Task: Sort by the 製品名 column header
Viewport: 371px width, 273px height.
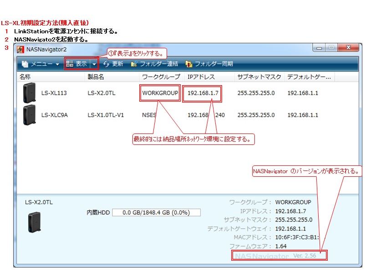Action: point(112,77)
